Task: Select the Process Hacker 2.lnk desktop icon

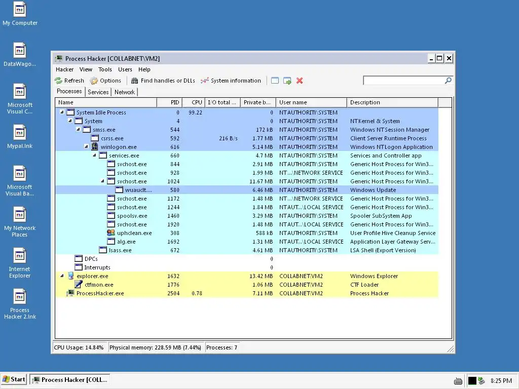Action: coord(20,304)
